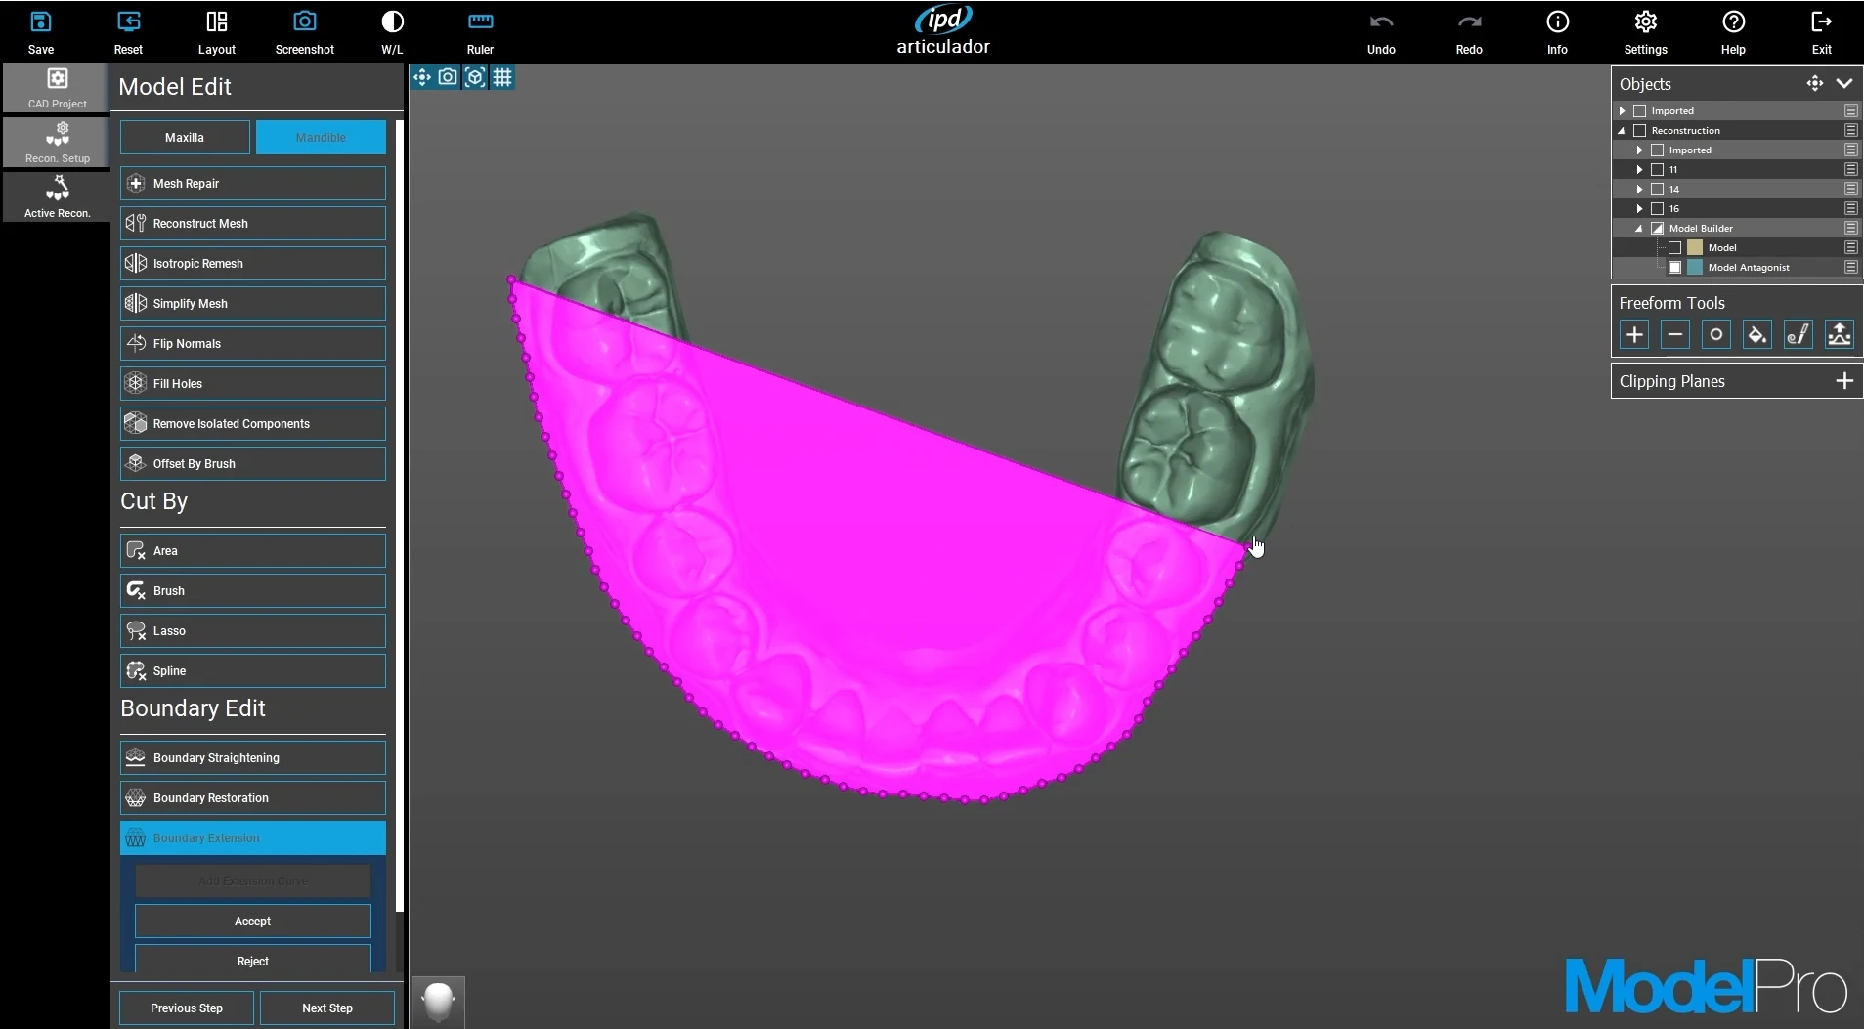Select Freeform subtract (minus) tool
Screen dimensions: 1864x1029
click(x=1675, y=335)
